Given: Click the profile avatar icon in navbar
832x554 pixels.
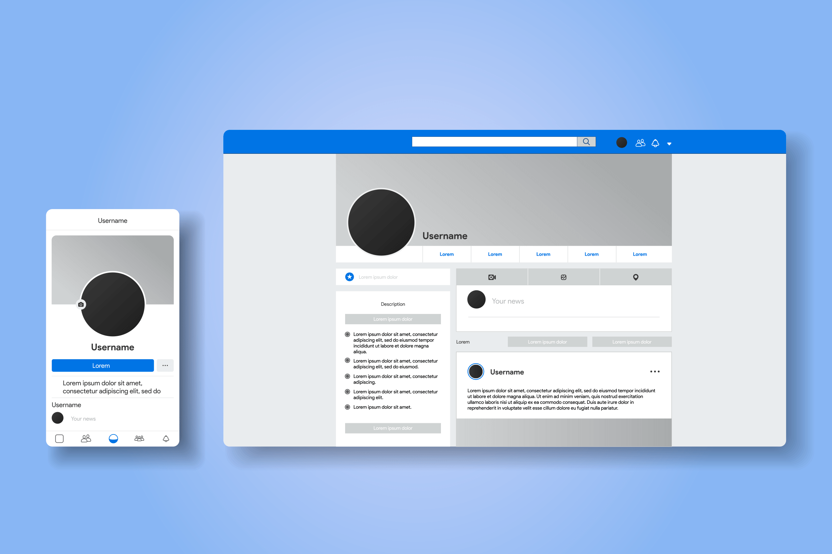Looking at the screenshot, I should [621, 143].
